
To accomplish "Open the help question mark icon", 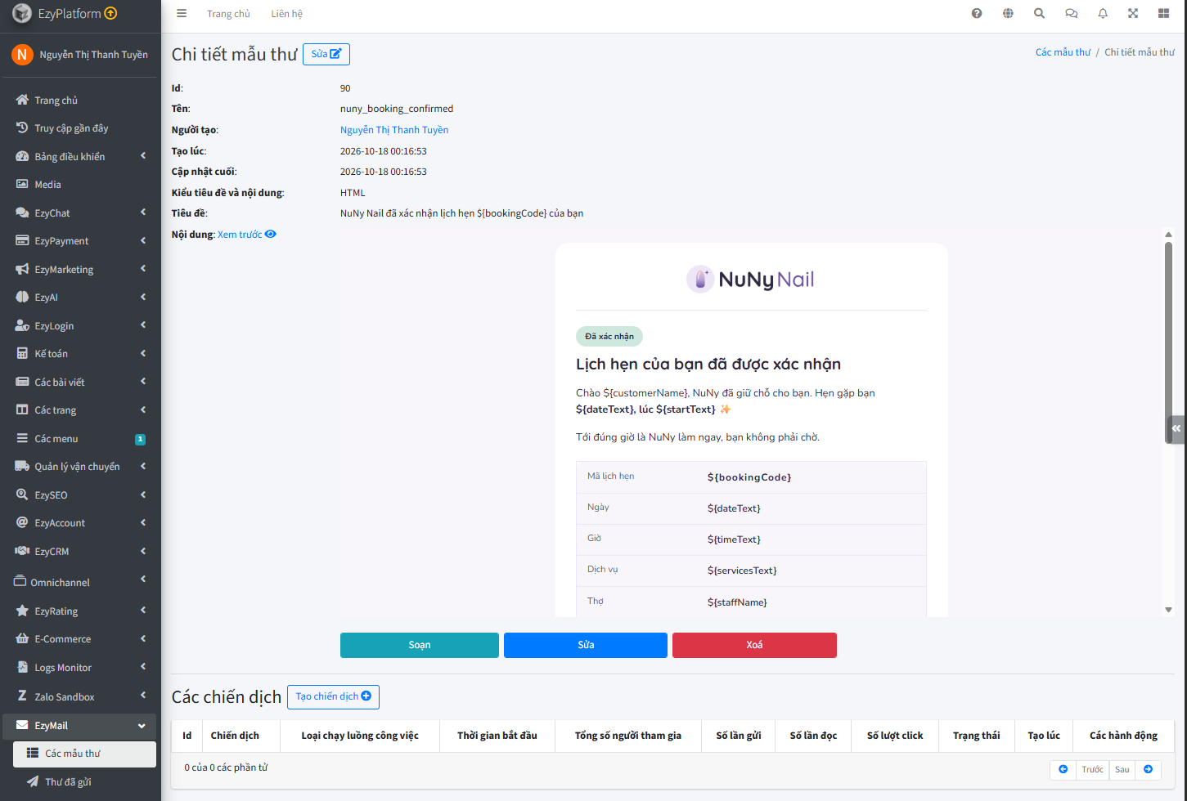I will tap(977, 13).
